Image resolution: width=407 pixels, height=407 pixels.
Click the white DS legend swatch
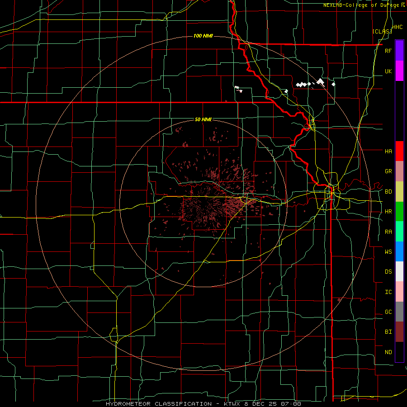pyautogui.click(x=399, y=271)
